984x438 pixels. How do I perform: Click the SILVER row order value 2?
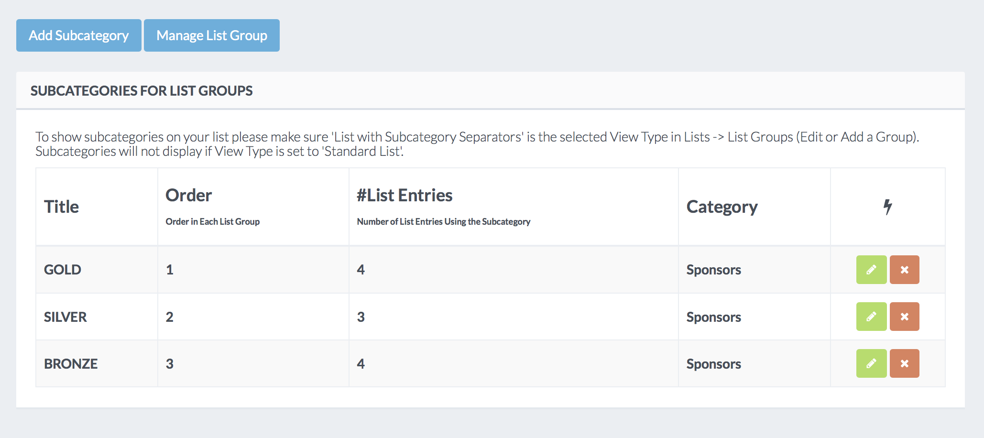click(x=170, y=317)
